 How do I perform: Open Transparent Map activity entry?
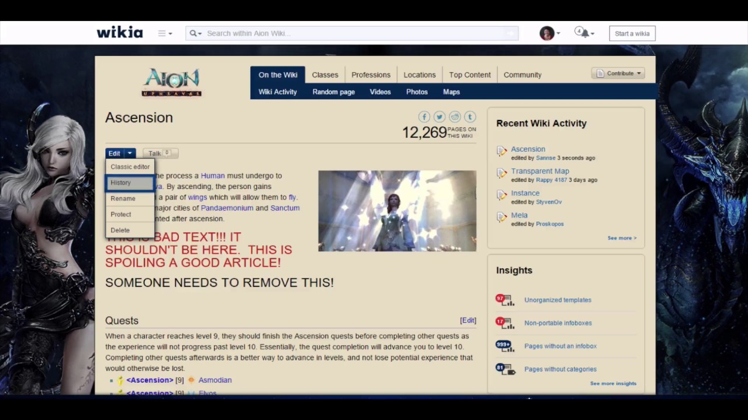[x=540, y=171]
